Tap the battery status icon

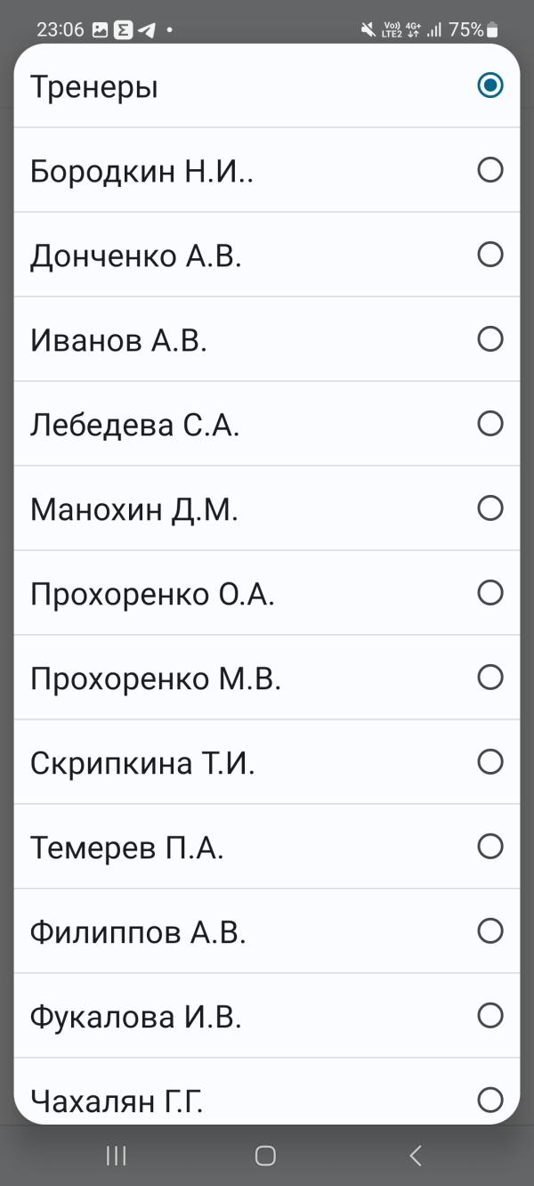492,29
